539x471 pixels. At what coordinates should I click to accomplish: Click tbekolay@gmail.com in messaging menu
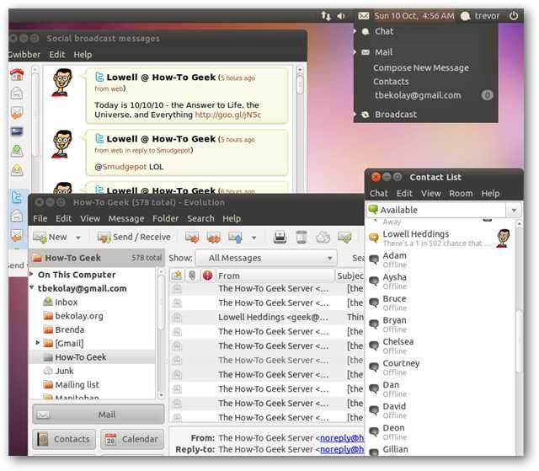[418, 95]
